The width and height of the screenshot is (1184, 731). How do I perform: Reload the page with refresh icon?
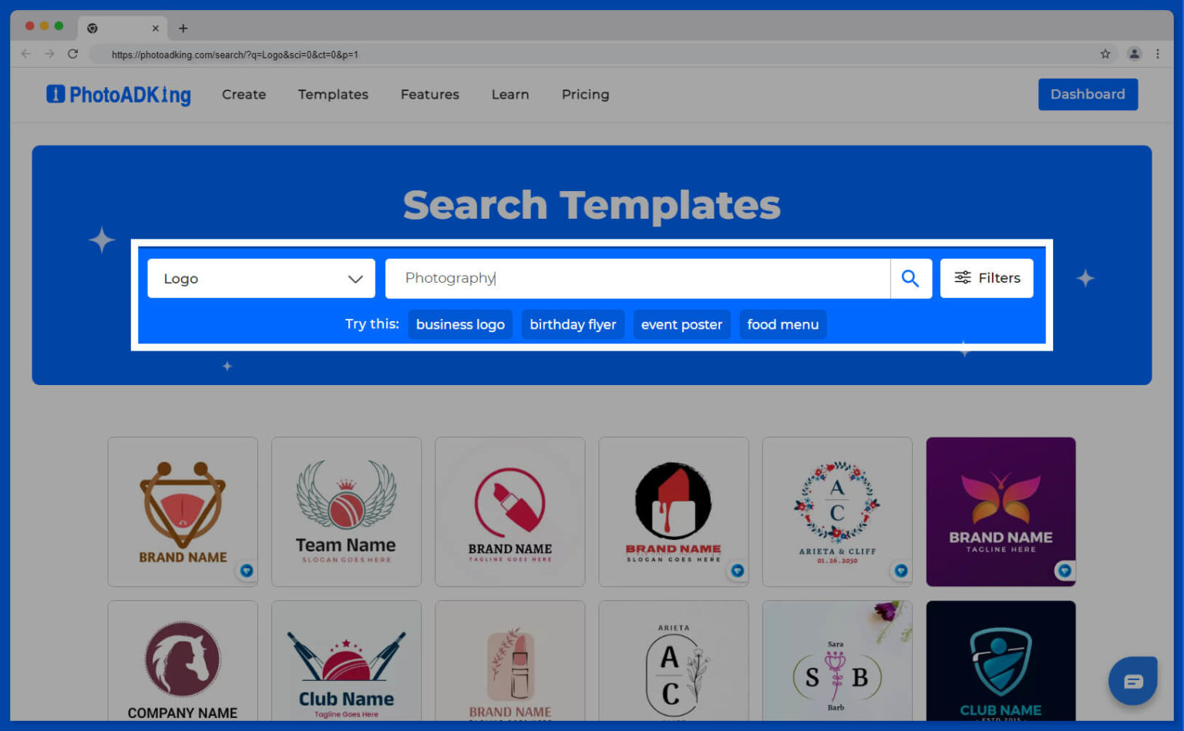pyautogui.click(x=72, y=54)
